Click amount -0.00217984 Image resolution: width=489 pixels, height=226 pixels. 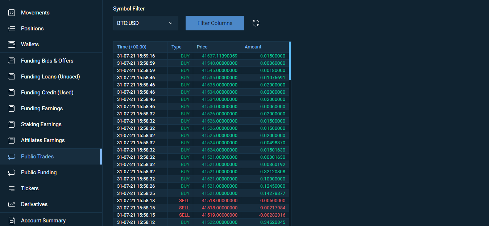point(272,208)
